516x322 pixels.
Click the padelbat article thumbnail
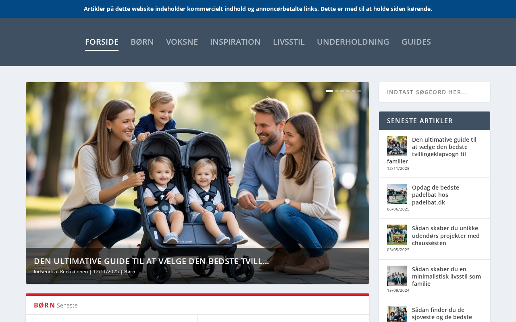click(397, 194)
